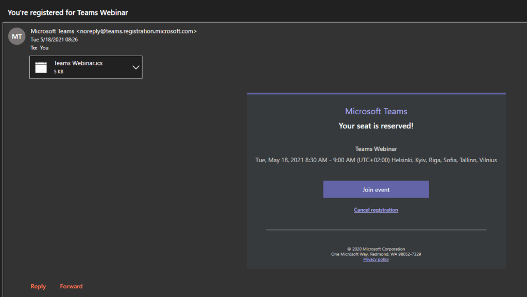Click the Cancel registration link
Screen dimensions: 527x297
click(376, 210)
